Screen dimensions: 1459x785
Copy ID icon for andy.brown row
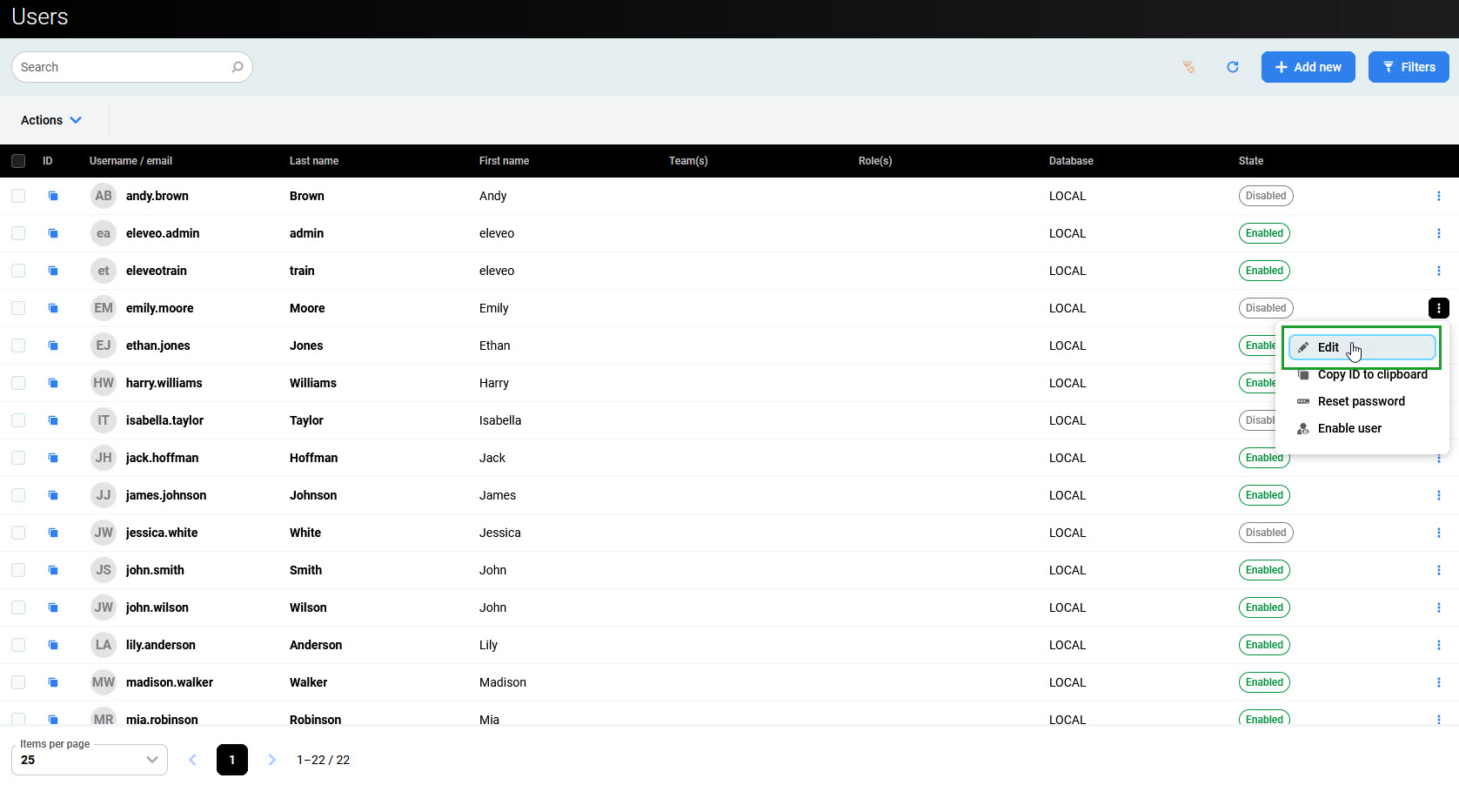pyautogui.click(x=53, y=196)
